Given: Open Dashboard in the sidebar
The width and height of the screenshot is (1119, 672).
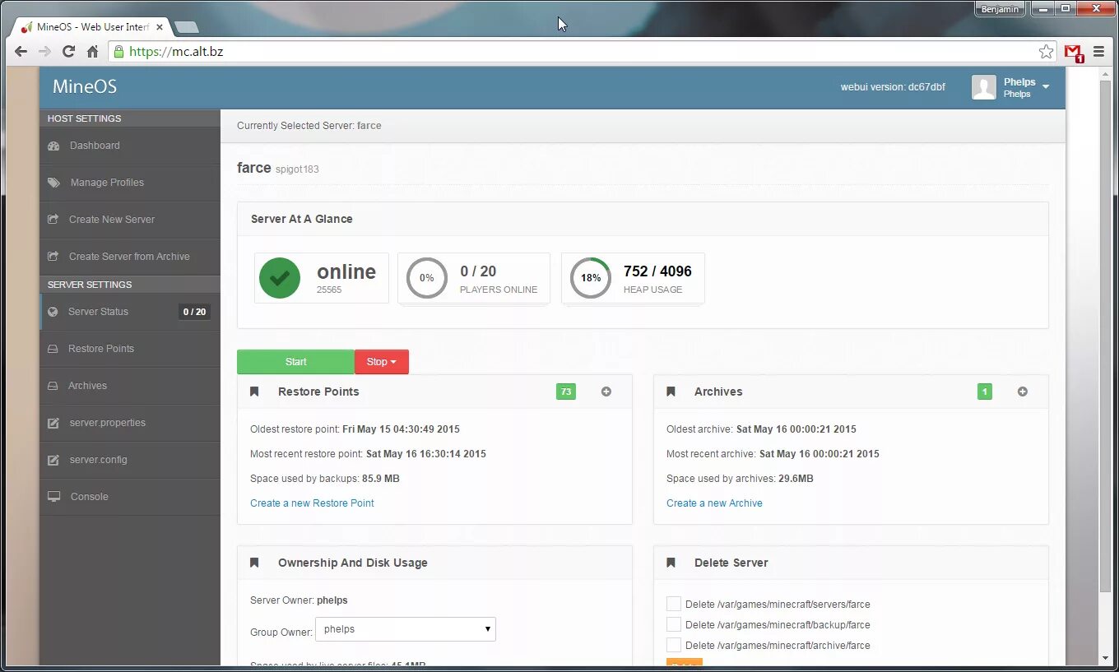Looking at the screenshot, I should [130, 146].
